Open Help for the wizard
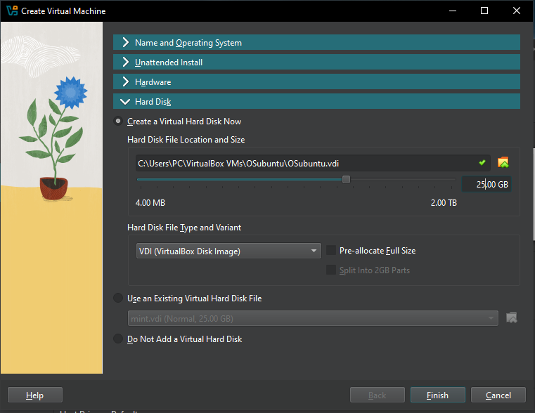Screen dimensions: 535x413 click(34, 395)
